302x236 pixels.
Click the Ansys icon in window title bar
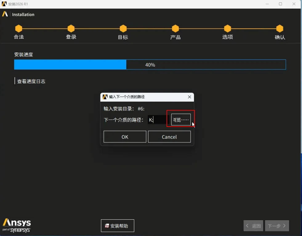(x=4, y=4)
